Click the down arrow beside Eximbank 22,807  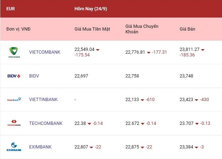point(92,147)
